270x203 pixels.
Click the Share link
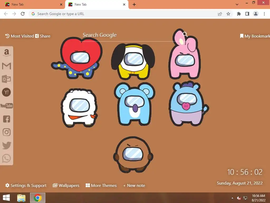click(43, 36)
